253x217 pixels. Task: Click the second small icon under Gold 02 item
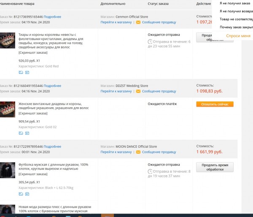pos(27,133)
